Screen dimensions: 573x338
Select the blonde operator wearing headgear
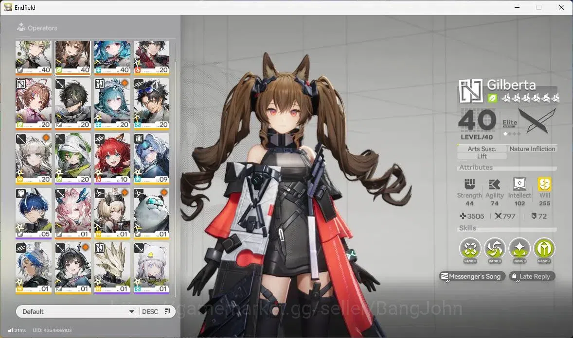click(112, 213)
